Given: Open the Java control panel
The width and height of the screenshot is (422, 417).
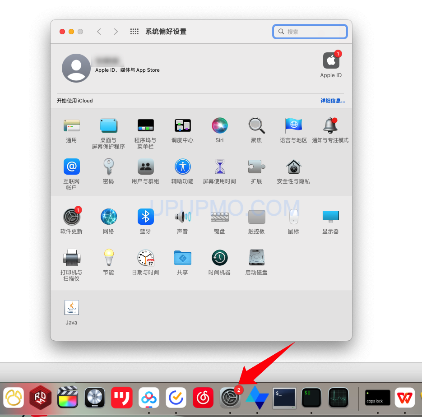Looking at the screenshot, I should pyautogui.click(x=72, y=307).
